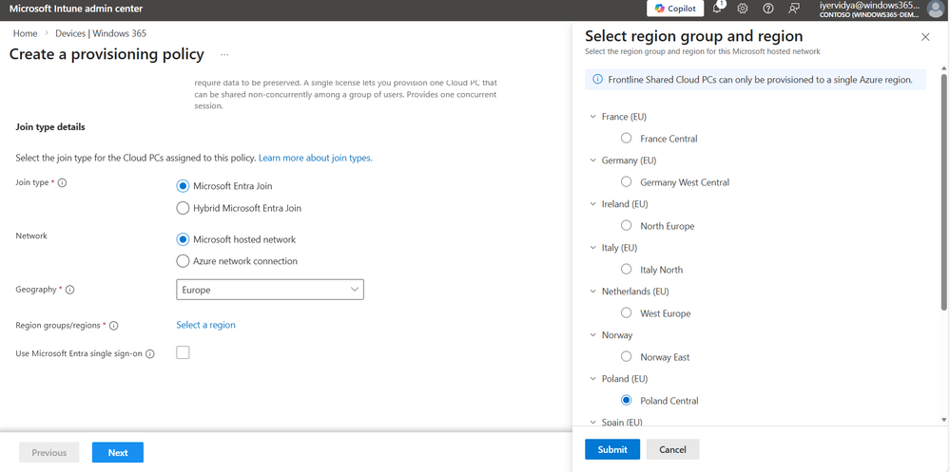Open the settings gear icon
Screen dimensions: 950x472
[743, 9]
